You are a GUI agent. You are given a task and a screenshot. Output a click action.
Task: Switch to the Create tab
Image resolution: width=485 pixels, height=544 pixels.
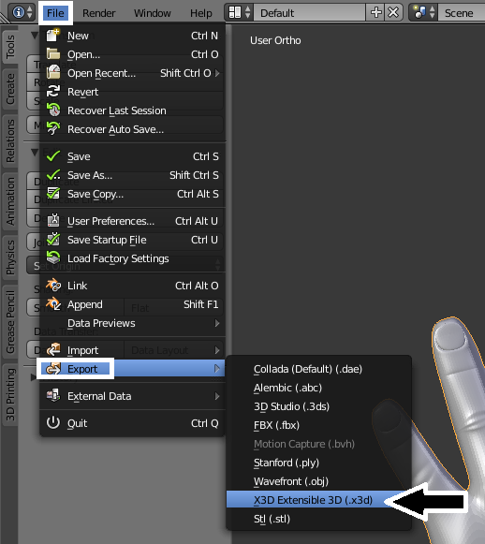[10, 89]
